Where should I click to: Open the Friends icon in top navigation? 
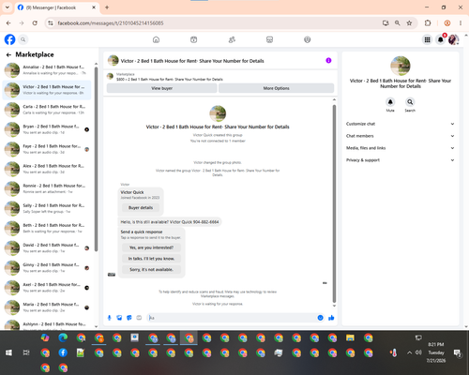pyautogui.click(x=232, y=39)
